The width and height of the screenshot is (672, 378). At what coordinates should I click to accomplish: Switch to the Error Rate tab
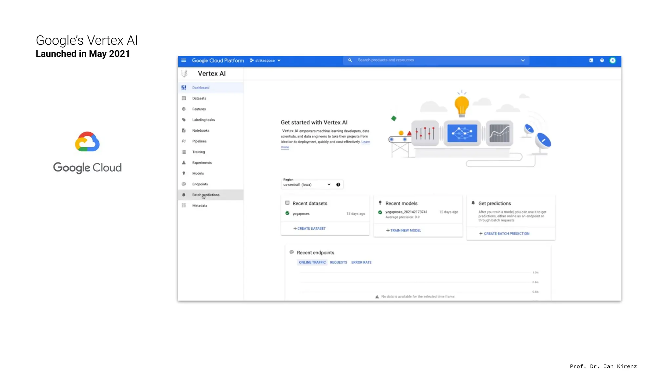tap(361, 262)
